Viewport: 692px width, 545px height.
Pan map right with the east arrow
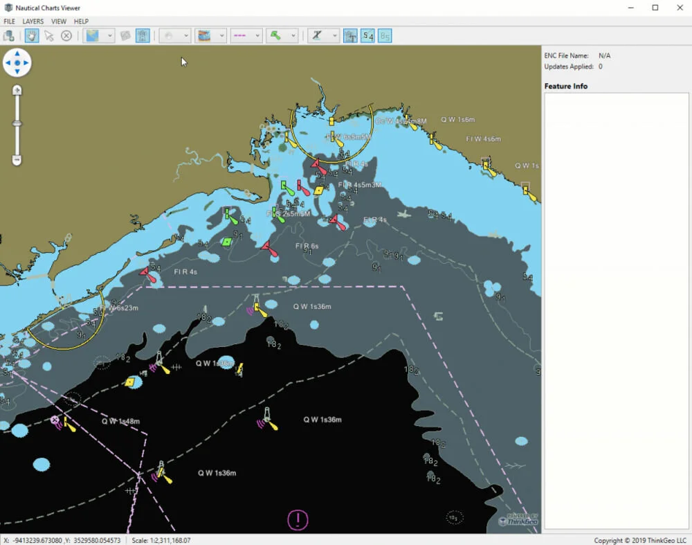[x=26, y=63]
